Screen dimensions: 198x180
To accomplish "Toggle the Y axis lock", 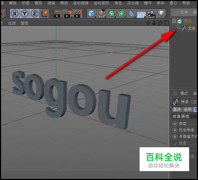I will 25,14.
